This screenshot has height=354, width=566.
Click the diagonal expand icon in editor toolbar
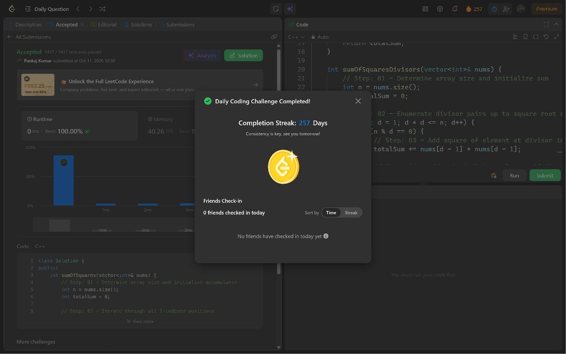tap(556, 37)
